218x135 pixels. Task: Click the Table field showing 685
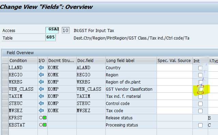tap(50, 37)
